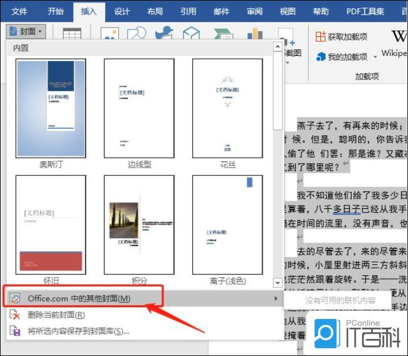Click the 获取加载项 button

point(341,36)
